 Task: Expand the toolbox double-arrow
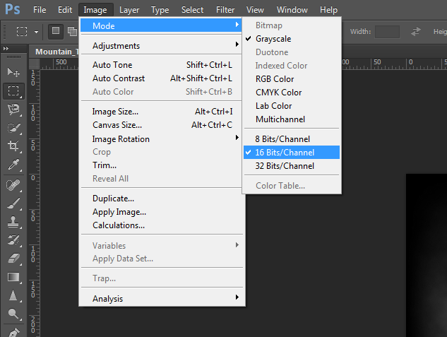(6, 49)
